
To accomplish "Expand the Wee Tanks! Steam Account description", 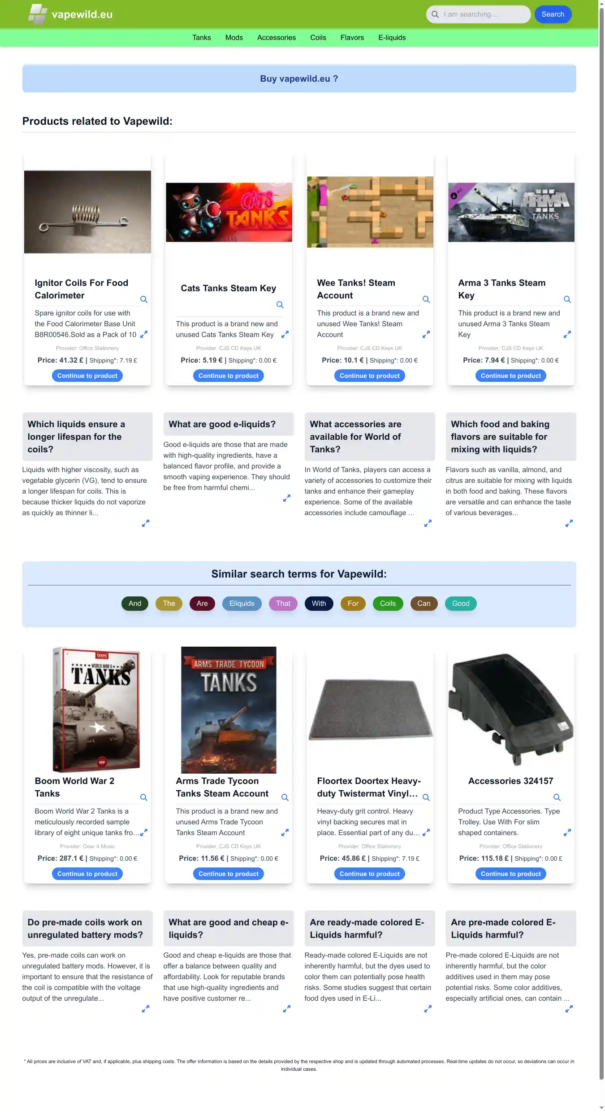I will click(x=426, y=334).
